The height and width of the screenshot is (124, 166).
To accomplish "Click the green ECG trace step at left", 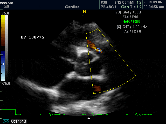I will tap(16, 112).
